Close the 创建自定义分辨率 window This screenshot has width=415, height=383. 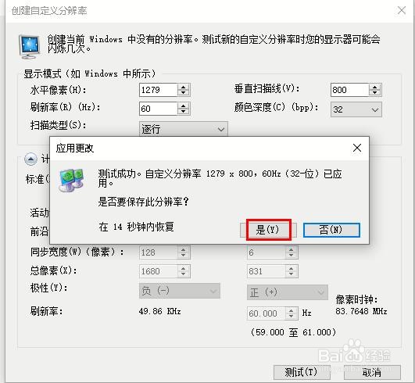[402, 10]
